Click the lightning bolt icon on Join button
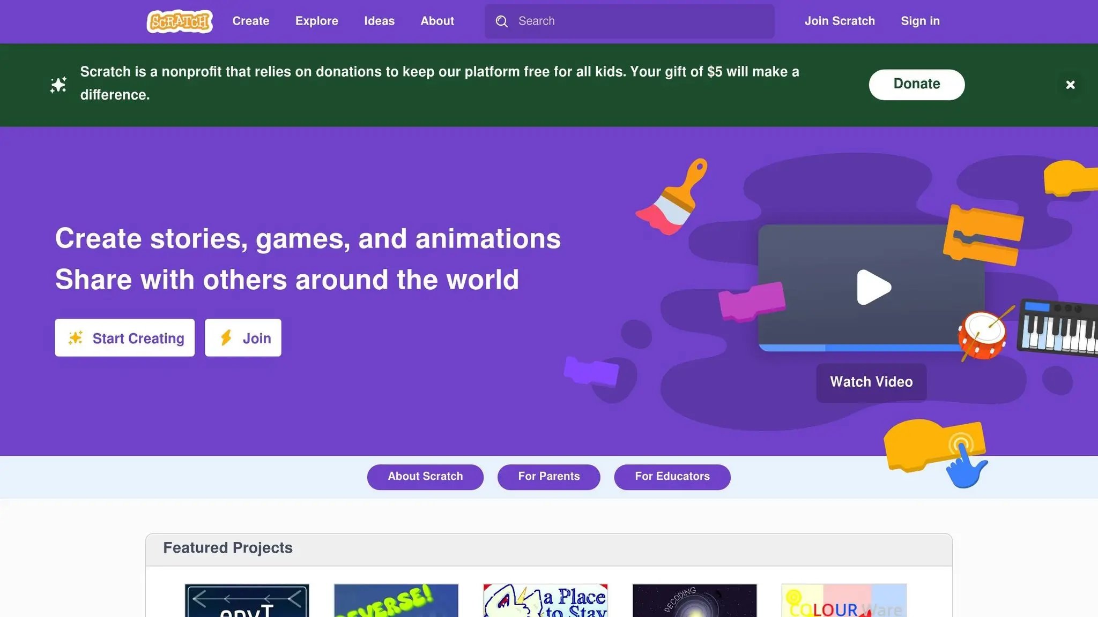 pyautogui.click(x=226, y=337)
